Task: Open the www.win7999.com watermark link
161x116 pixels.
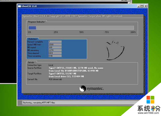Action: coord(149,113)
